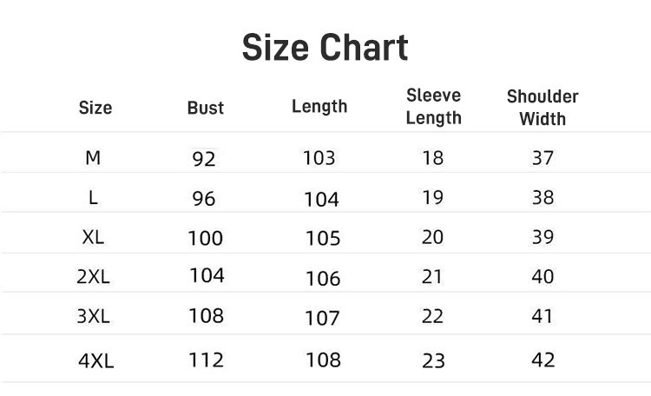Image resolution: width=651 pixels, height=396 pixels.
Task: Select the 3XL size row label
Action: point(94,317)
